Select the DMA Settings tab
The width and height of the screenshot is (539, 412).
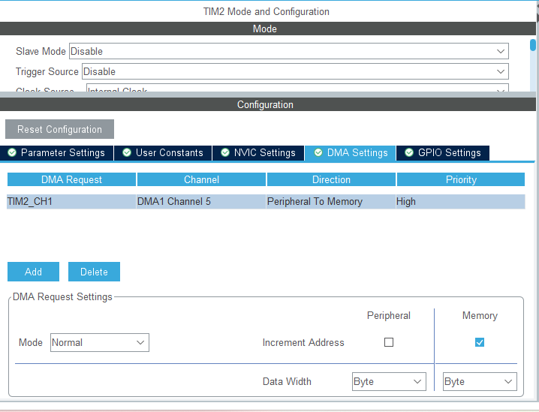click(351, 152)
